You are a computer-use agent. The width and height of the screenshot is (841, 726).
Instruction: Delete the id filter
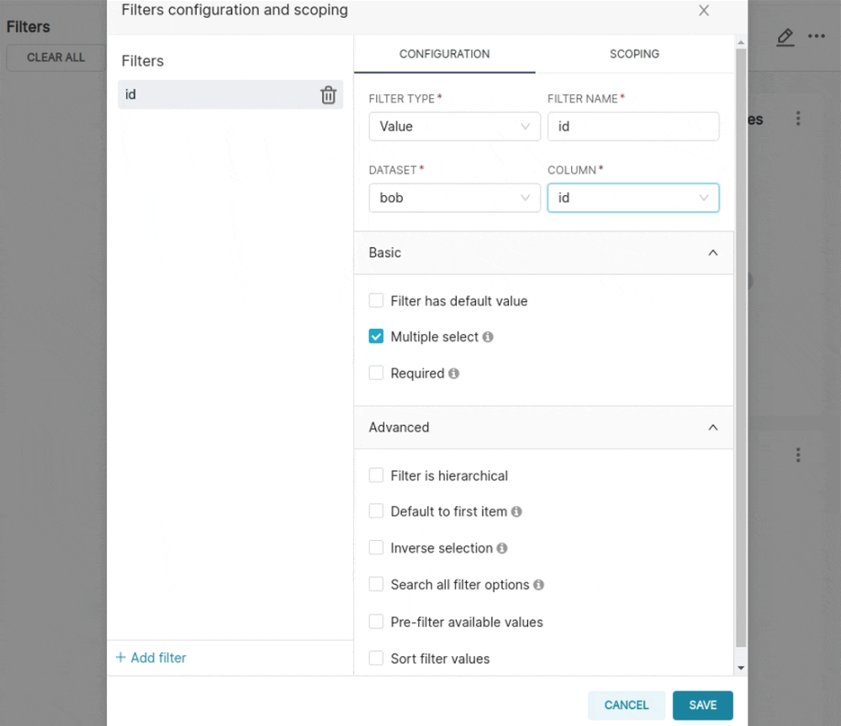(x=328, y=94)
